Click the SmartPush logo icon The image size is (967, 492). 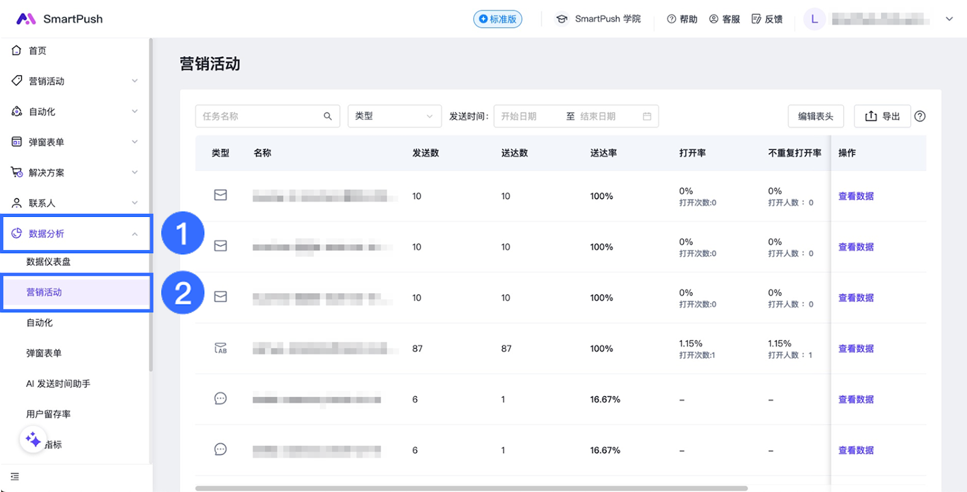click(26, 19)
